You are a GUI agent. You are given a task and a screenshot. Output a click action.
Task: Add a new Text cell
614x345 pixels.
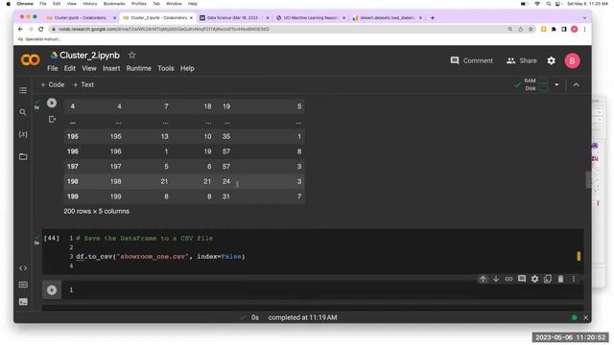[83, 84]
